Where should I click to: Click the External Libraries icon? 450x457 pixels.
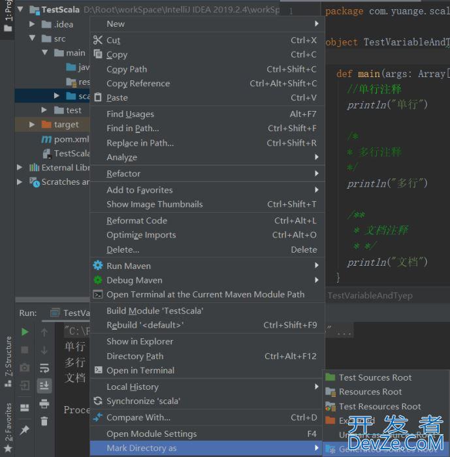pos(34,167)
